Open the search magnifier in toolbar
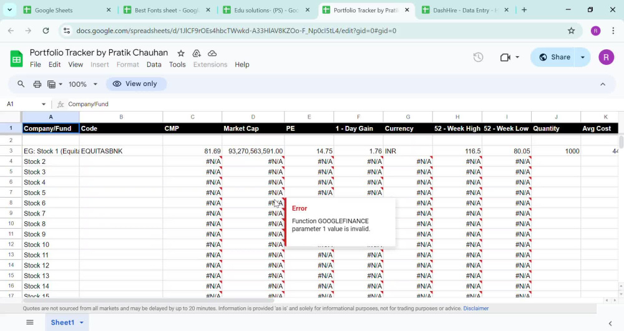Viewport: 624px width, 331px height. coord(21,84)
